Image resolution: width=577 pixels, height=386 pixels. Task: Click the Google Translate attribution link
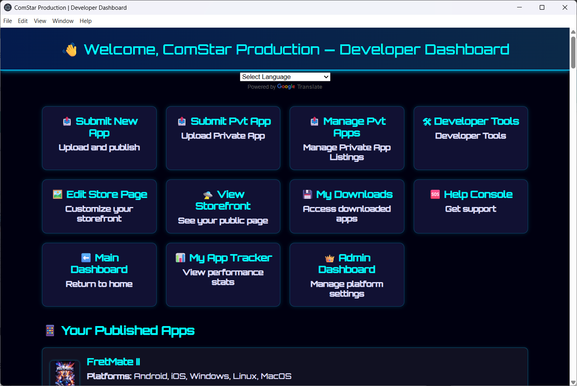coord(300,86)
